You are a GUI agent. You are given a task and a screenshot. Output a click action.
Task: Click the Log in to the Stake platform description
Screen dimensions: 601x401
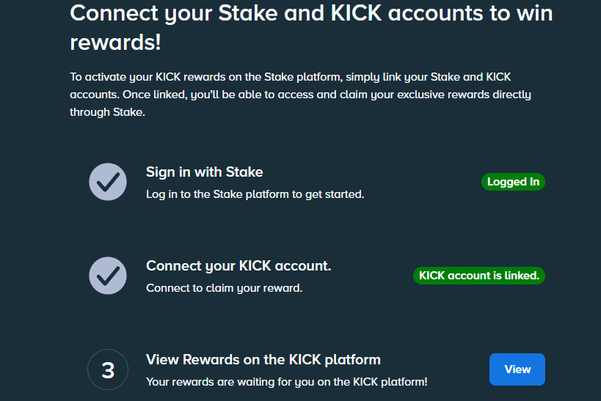click(x=255, y=194)
